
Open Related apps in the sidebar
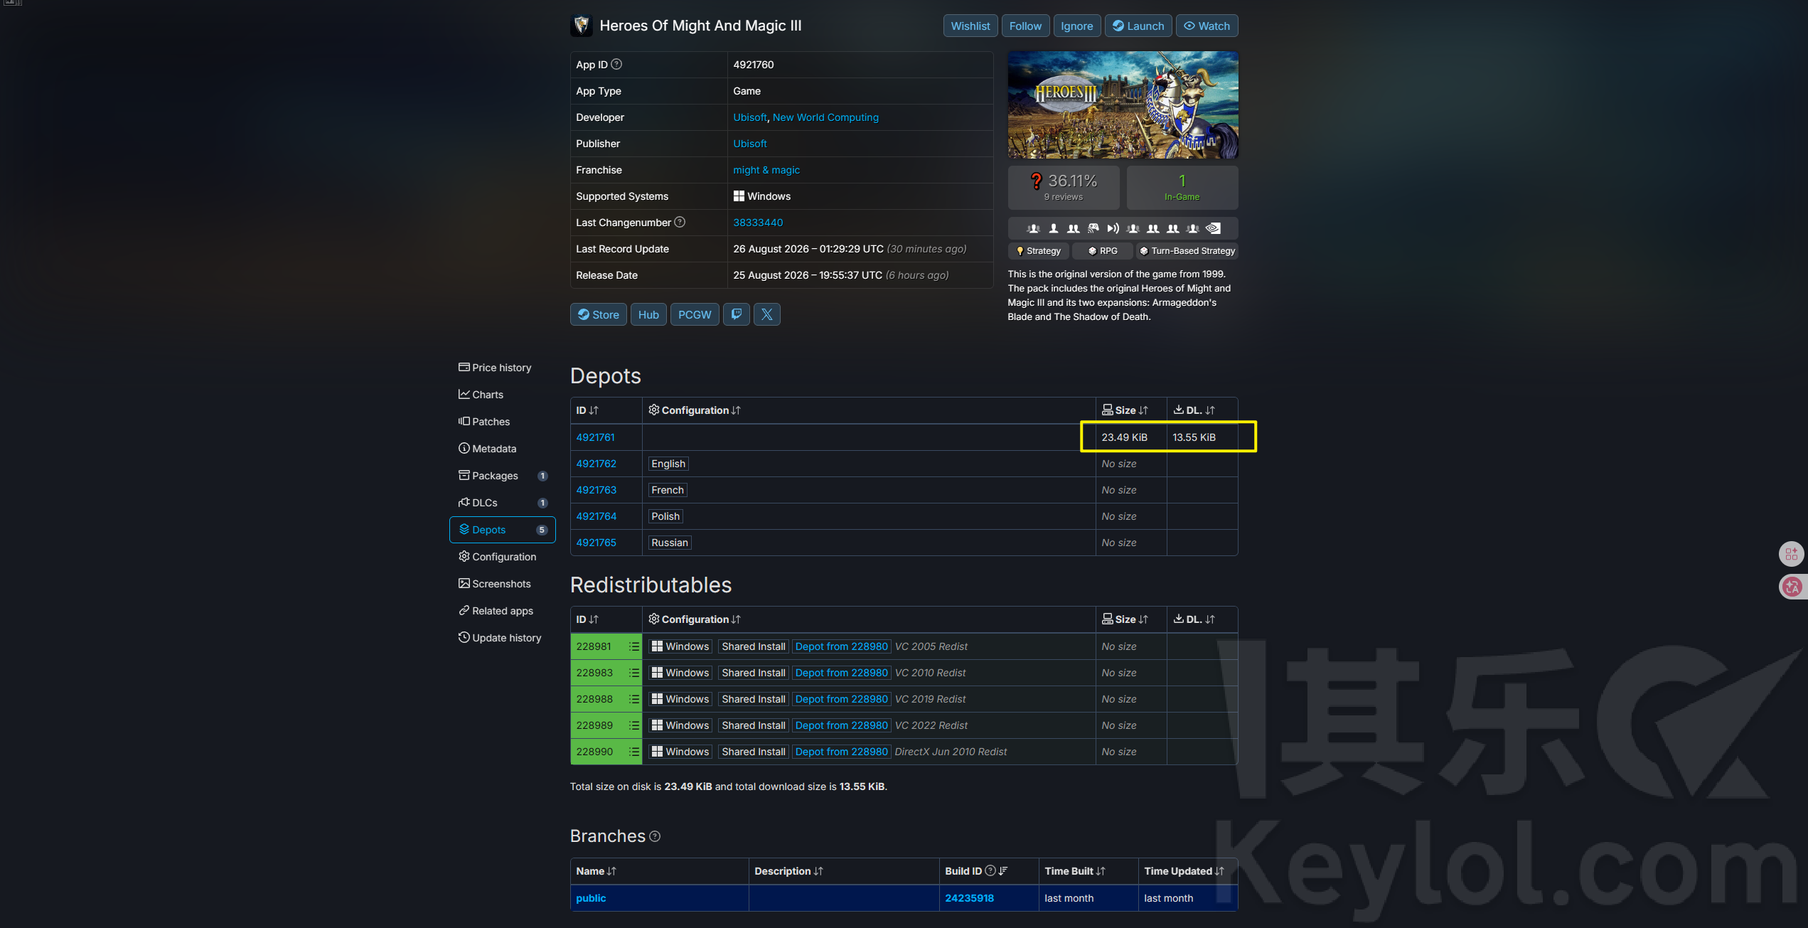coord(503,611)
